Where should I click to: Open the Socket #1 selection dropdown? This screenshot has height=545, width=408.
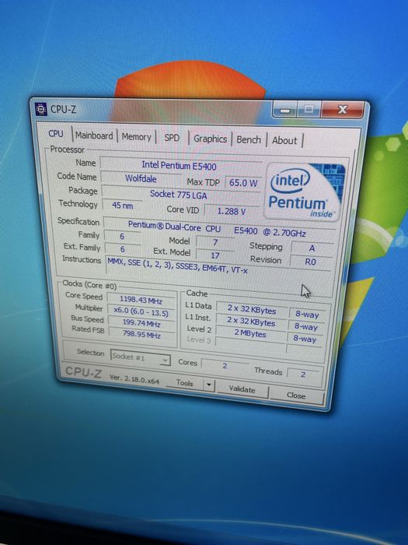tap(140, 357)
